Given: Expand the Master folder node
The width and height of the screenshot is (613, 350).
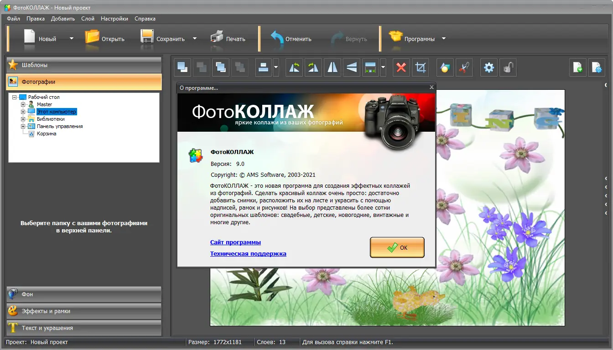Looking at the screenshot, I should click(x=23, y=104).
